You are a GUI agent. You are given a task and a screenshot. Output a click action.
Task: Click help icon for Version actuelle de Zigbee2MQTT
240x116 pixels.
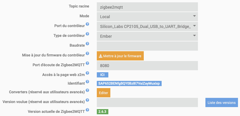[87, 110]
